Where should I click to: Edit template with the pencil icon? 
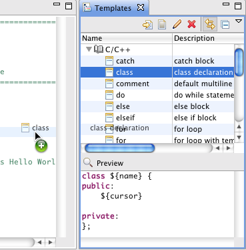click(177, 24)
